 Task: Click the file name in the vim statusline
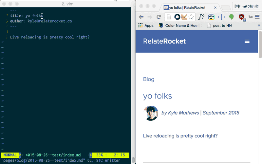point(53,155)
